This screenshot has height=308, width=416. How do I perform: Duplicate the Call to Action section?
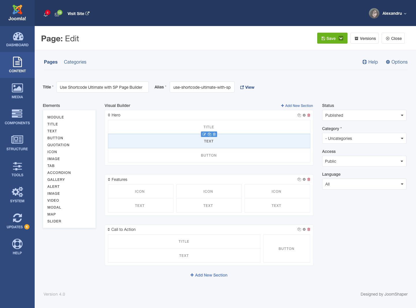[x=299, y=229]
